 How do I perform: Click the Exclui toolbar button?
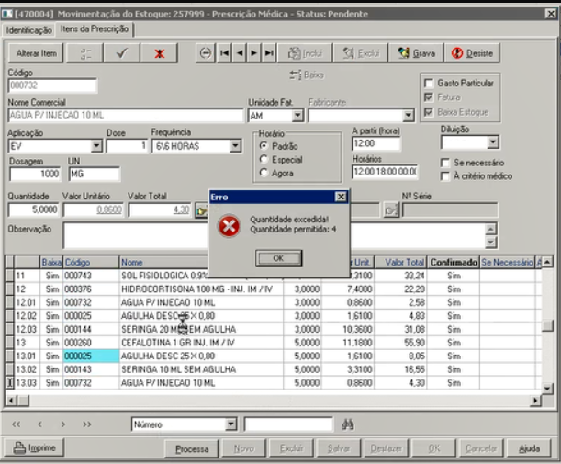(361, 53)
